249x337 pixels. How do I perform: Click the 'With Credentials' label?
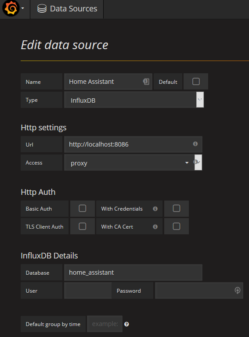pos(122,209)
